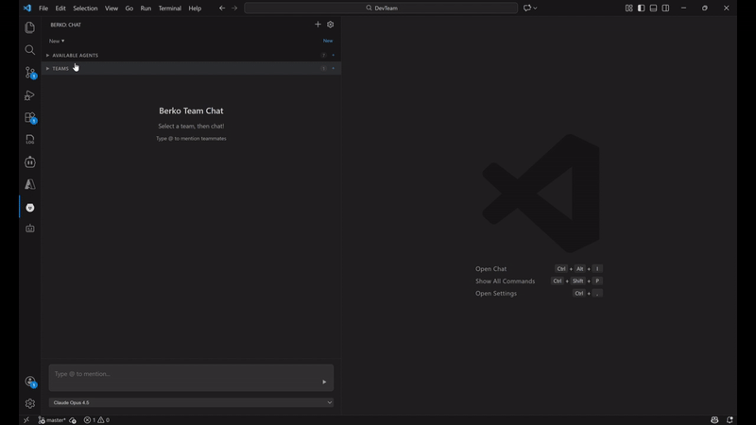Open notifications bell in status bar
The width and height of the screenshot is (756, 425).
click(730, 419)
